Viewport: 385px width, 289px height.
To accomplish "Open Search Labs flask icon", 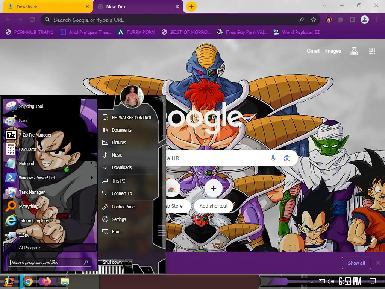I will tap(354, 51).
